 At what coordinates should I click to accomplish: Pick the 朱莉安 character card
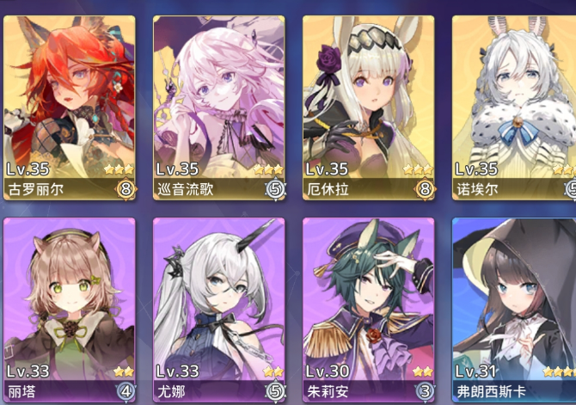coord(369,310)
